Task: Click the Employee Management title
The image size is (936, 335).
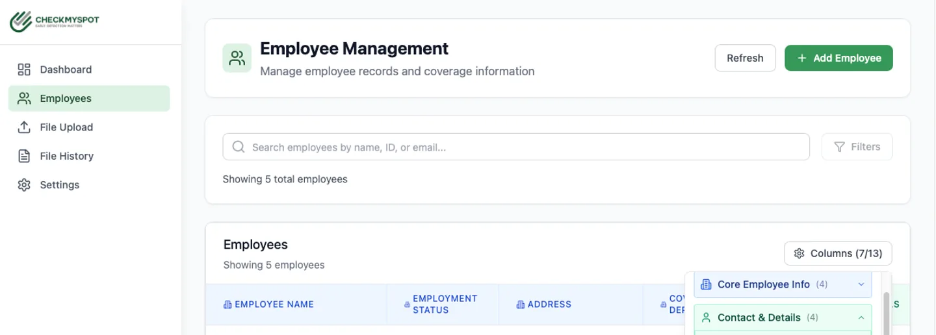Action: point(354,49)
